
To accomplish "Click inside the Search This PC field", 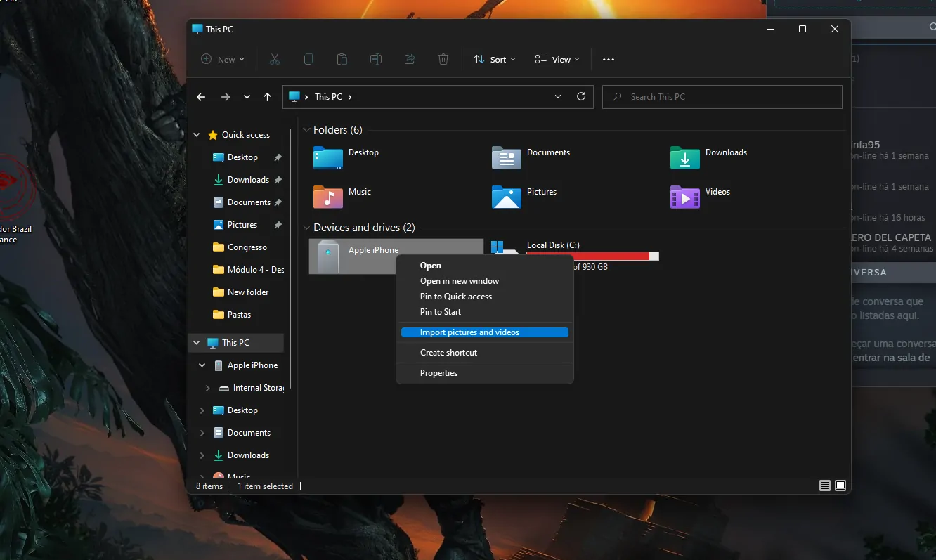I will click(722, 97).
